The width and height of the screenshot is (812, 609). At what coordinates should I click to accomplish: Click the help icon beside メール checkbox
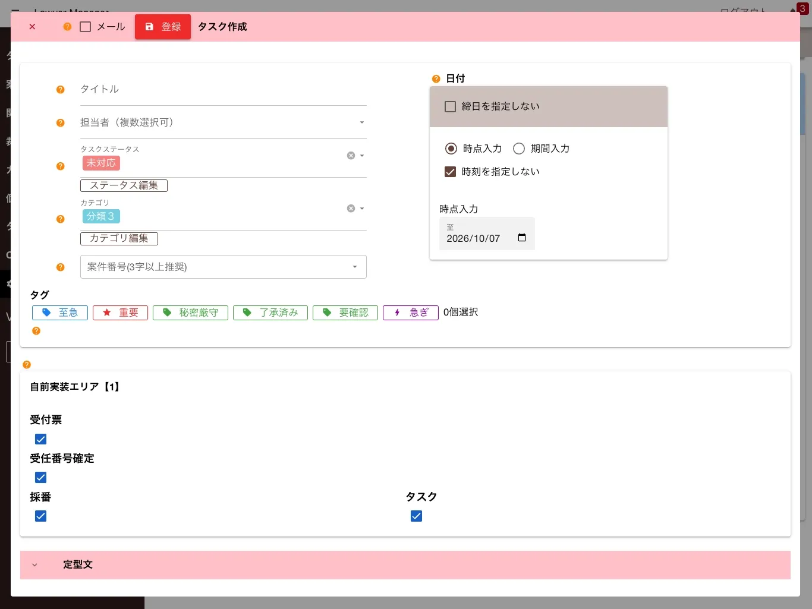(x=67, y=27)
